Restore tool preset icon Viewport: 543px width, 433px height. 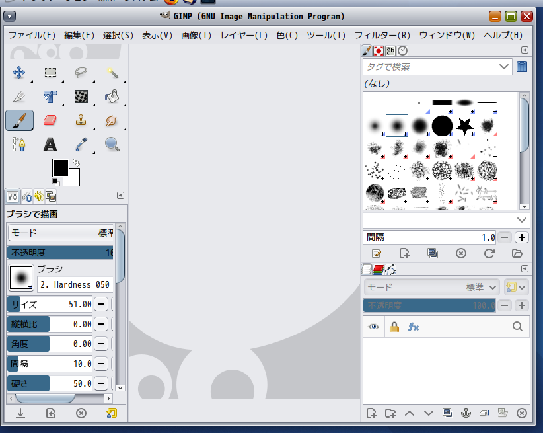pyautogui.click(x=51, y=413)
